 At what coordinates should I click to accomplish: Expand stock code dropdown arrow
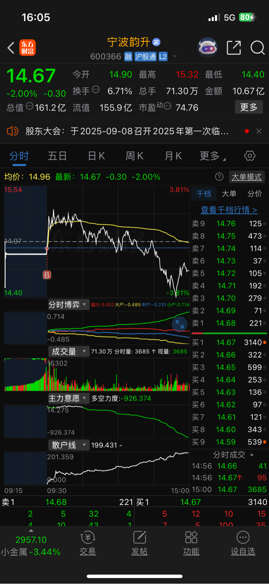175,57
